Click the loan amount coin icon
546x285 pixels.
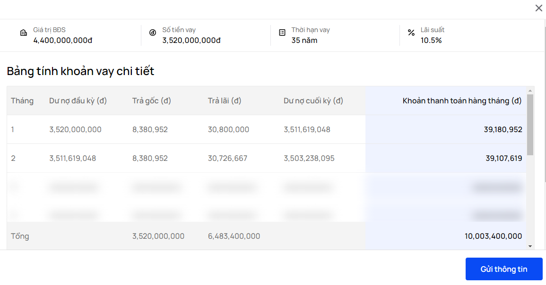pos(153,33)
